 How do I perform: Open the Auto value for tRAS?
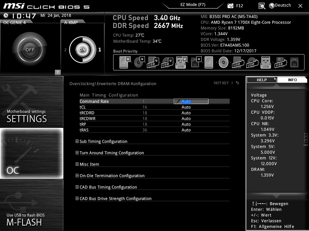tap(186, 130)
